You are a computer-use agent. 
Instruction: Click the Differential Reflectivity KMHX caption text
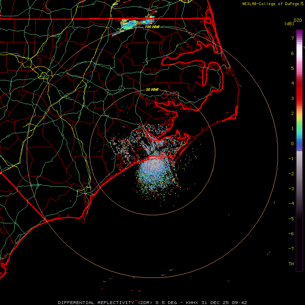(152, 303)
